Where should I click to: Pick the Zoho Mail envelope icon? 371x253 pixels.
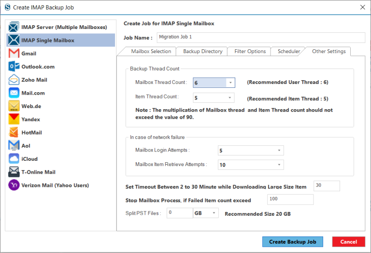pyautogui.click(x=14, y=80)
